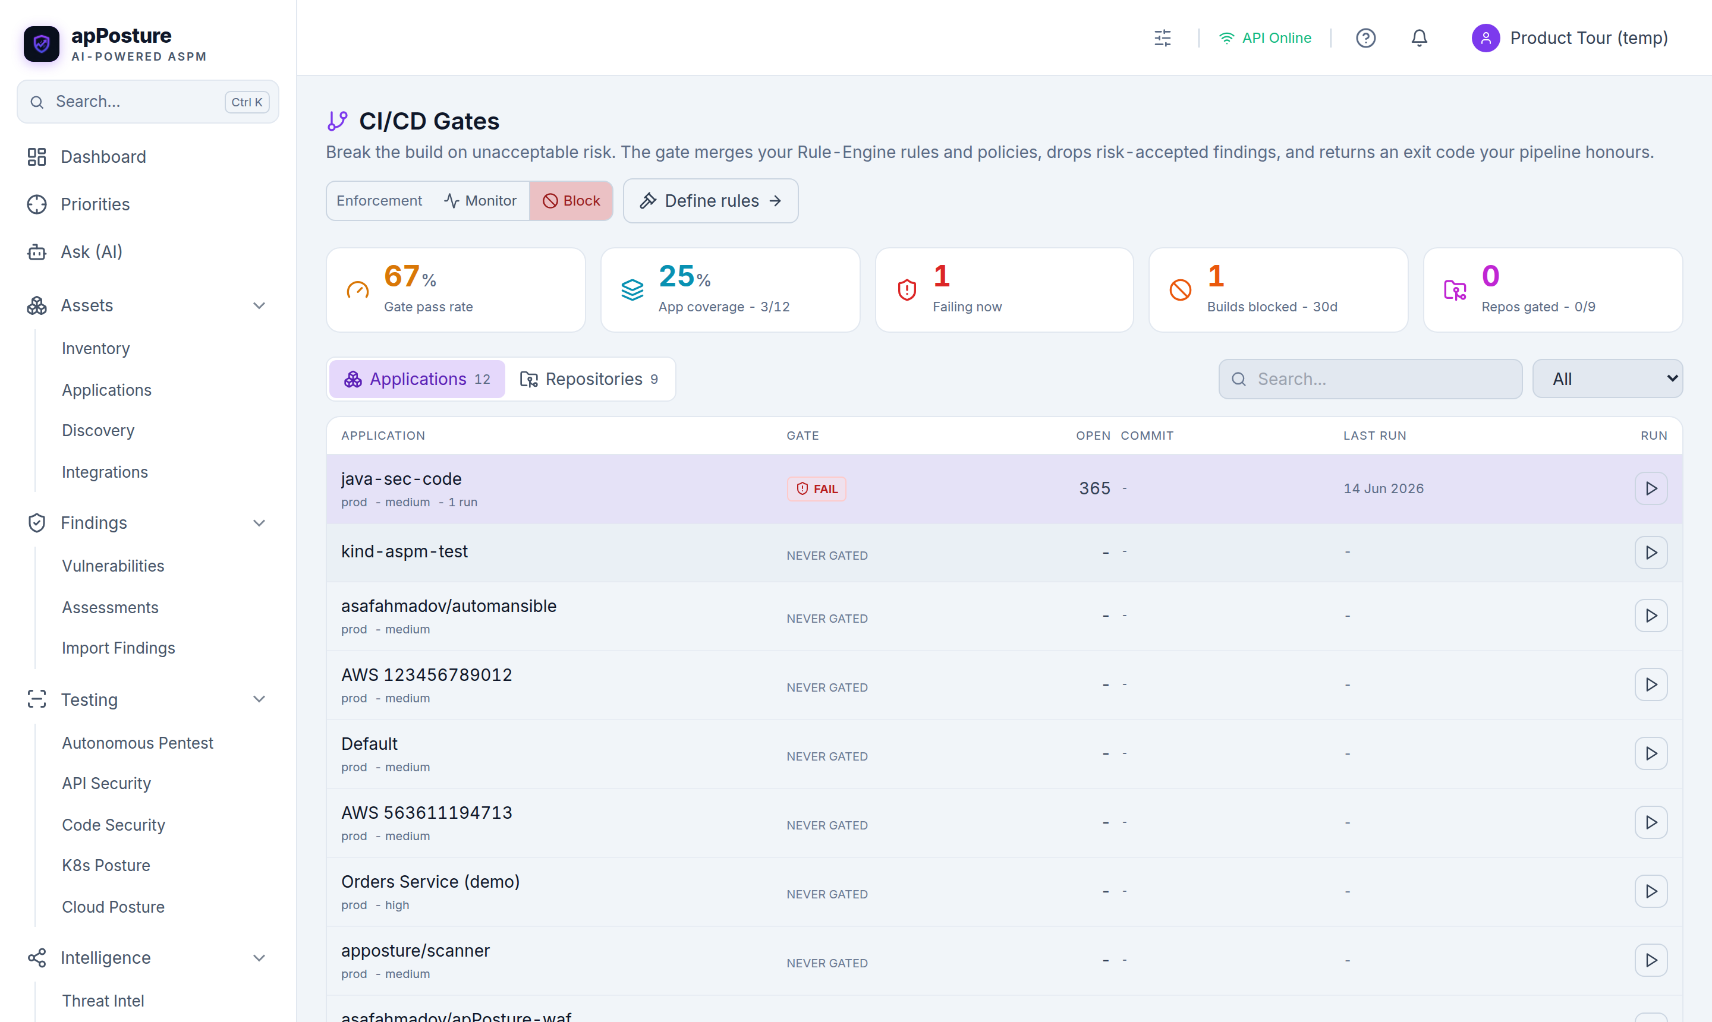The height and width of the screenshot is (1022, 1712).
Task: Click the Product Tour user avatar
Action: point(1486,38)
